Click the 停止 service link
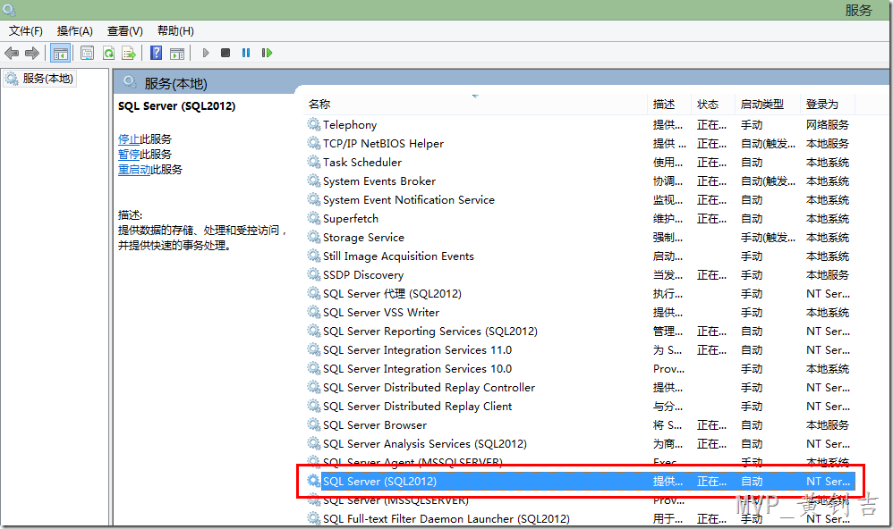This screenshot has height=529, width=893. point(129,139)
